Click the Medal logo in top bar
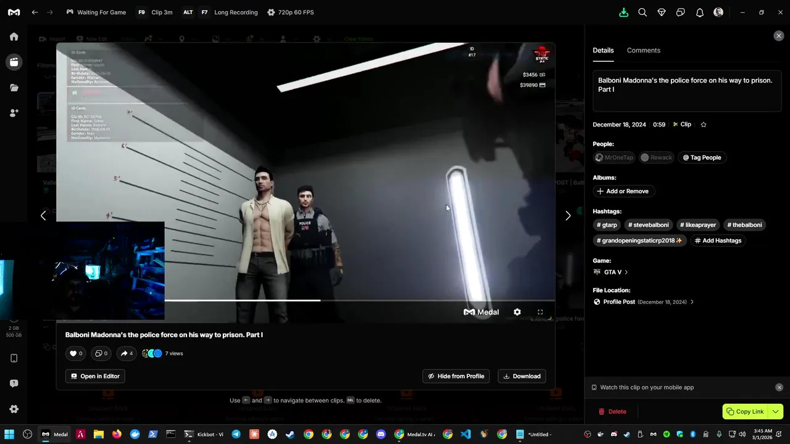This screenshot has height=444, width=790. click(x=14, y=12)
